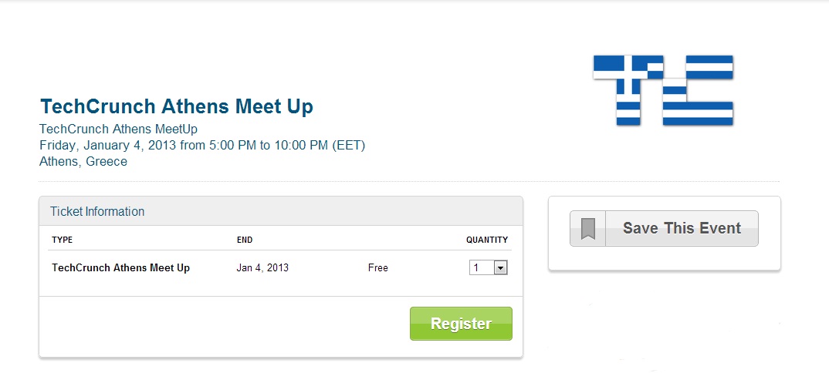Viewport: 829px width, 373px height.
Task: Click the QUANTITY column header
Action: click(487, 240)
